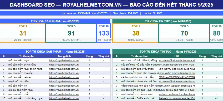Select the product TOP 10 value 133
The height and width of the screenshot is (101, 223).
point(104,33)
